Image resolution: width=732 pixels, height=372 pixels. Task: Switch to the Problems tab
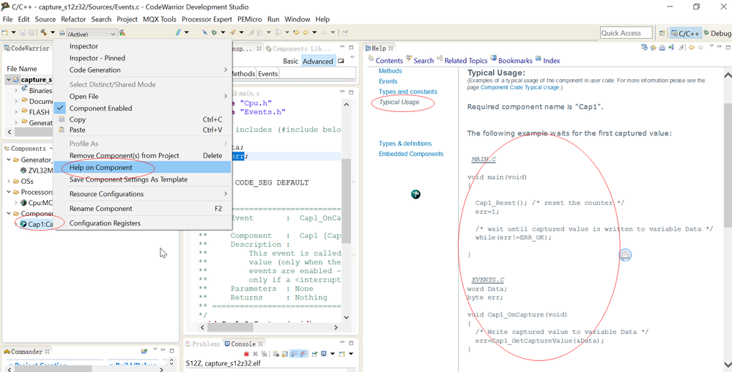[x=202, y=344]
